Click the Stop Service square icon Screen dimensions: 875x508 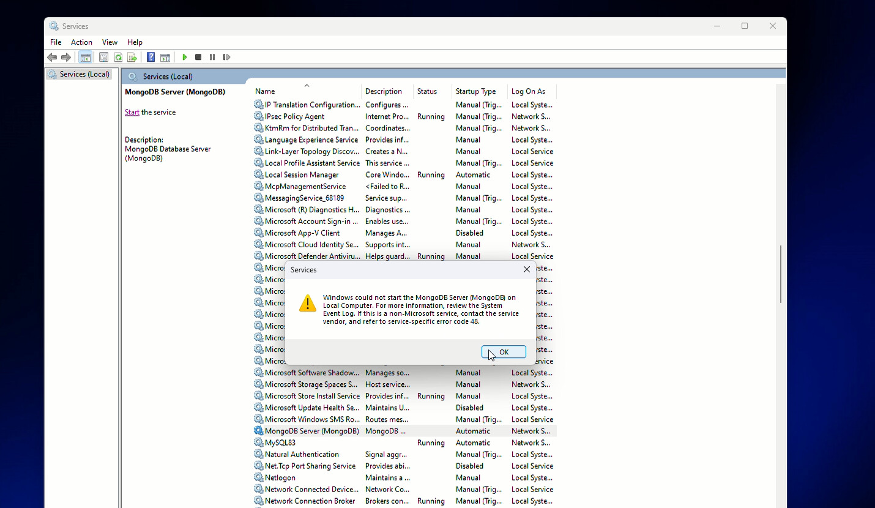198,58
